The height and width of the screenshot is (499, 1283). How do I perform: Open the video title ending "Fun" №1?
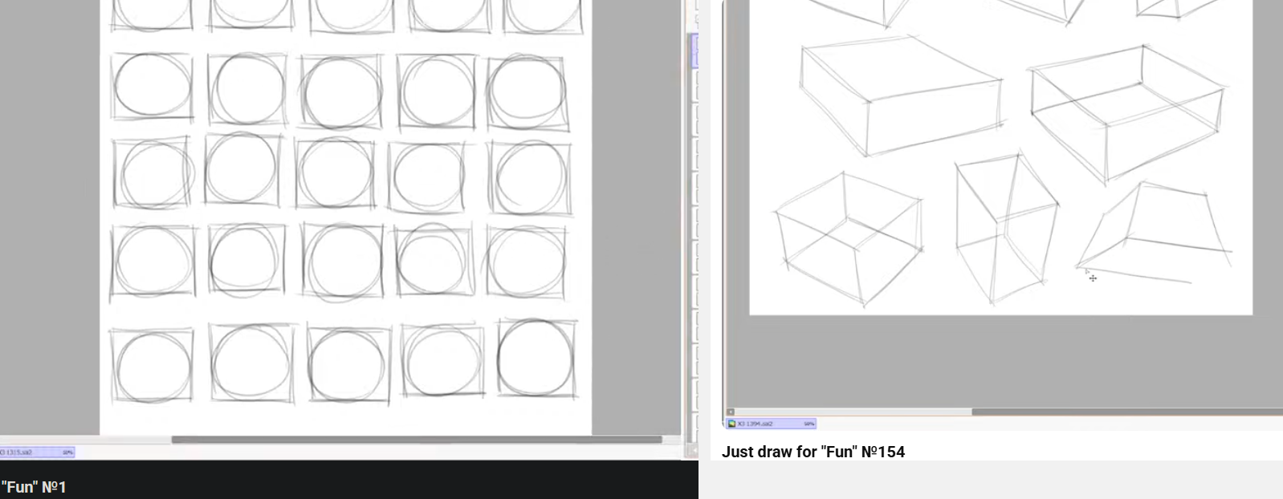click(x=34, y=487)
